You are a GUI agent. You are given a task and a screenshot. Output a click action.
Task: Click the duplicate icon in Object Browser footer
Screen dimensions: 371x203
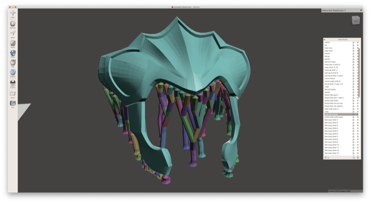coord(354,158)
